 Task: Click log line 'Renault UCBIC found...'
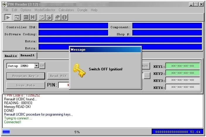(x=20, y=99)
